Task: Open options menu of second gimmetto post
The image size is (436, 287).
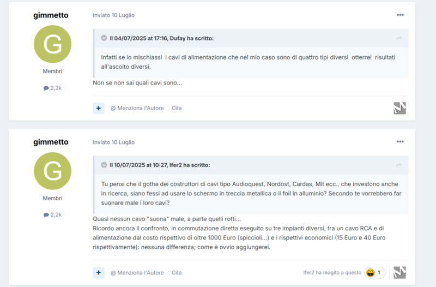Action: coord(400,141)
